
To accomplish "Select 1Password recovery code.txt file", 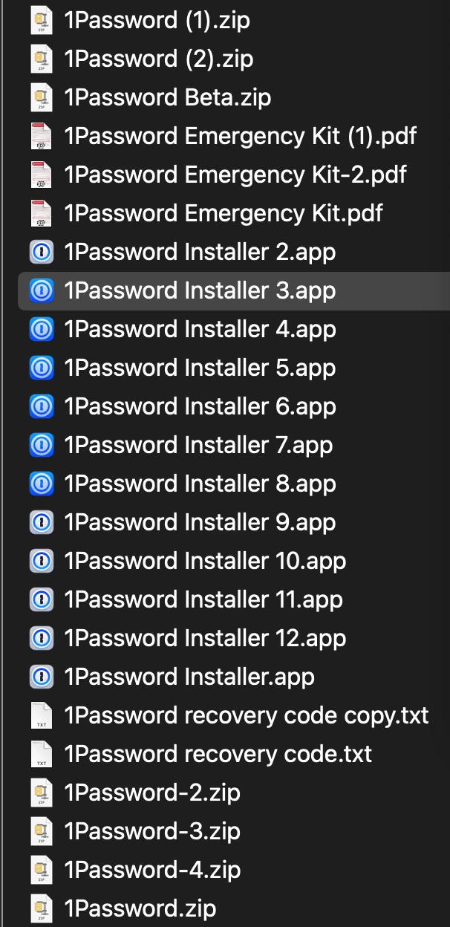I will click(218, 754).
